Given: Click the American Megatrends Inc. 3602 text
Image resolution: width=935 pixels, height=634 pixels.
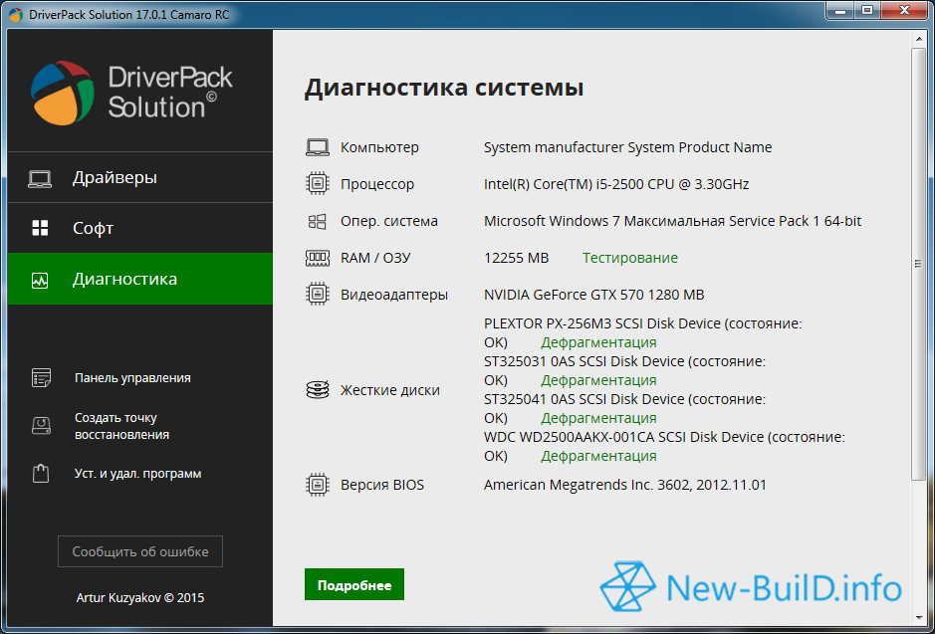Looking at the screenshot, I should (625, 485).
